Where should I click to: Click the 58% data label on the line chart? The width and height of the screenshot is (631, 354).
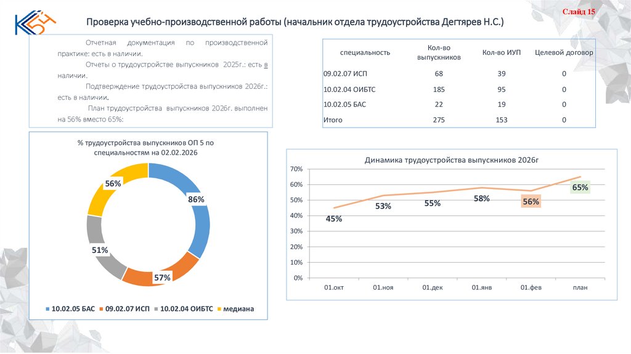tap(482, 199)
